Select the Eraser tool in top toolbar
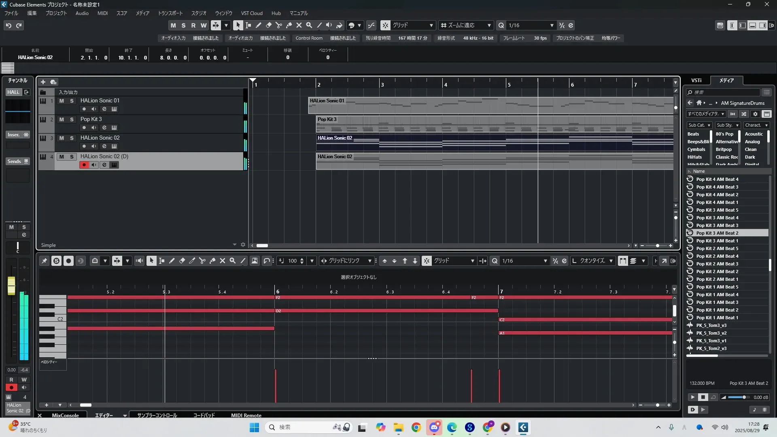 click(x=268, y=25)
